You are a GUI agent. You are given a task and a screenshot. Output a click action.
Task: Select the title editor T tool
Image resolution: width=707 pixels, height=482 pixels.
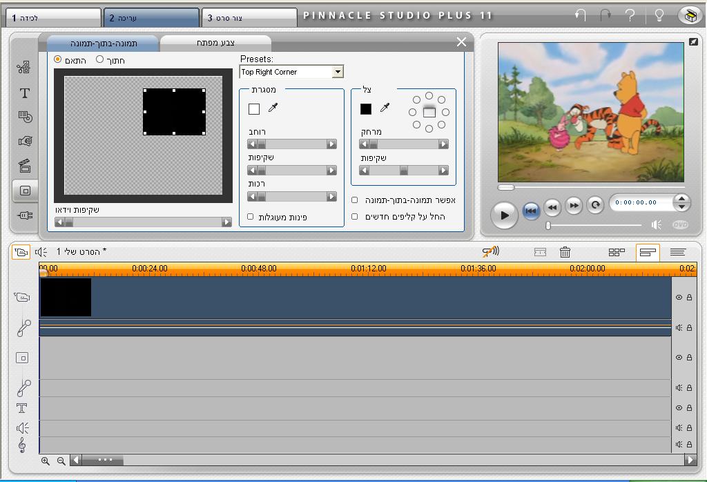(x=24, y=93)
